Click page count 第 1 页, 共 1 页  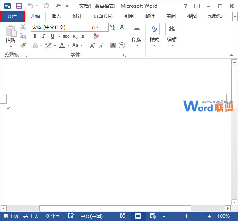coord(21,216)
